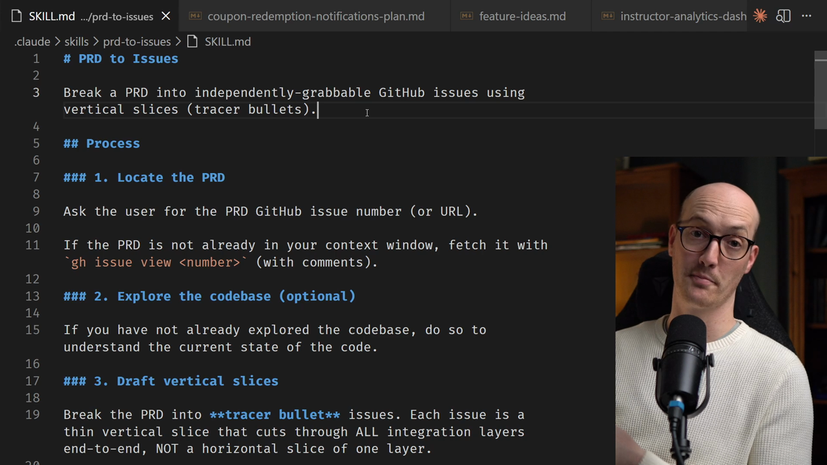The height and width of the screenshot is (465, 827).
Task: Click the text "understand the current state of the code."
Action: (220, 347)
